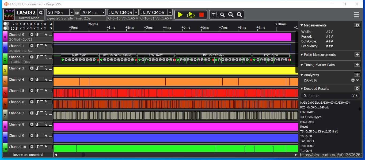
Task: Click the LEN: 0x02 decoded bubble on waveform
Action: pos(156,55)
